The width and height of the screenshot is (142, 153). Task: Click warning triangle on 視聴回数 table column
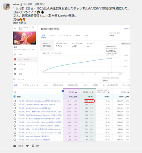(x=128, y=92)
